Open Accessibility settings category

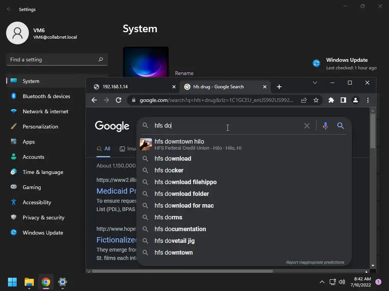pos(46,202)
